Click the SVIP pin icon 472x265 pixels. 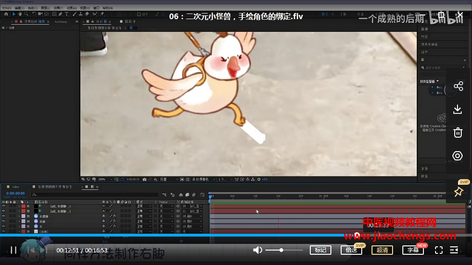(x=458, y=191)
